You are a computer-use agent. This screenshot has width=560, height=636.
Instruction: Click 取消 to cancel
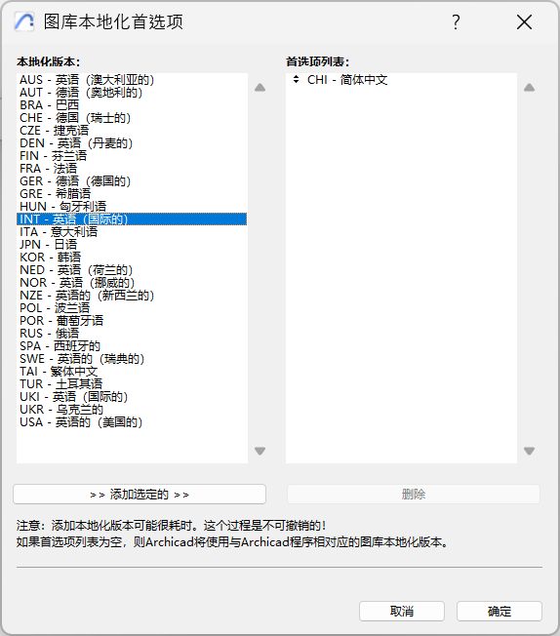tap(402, 611)
